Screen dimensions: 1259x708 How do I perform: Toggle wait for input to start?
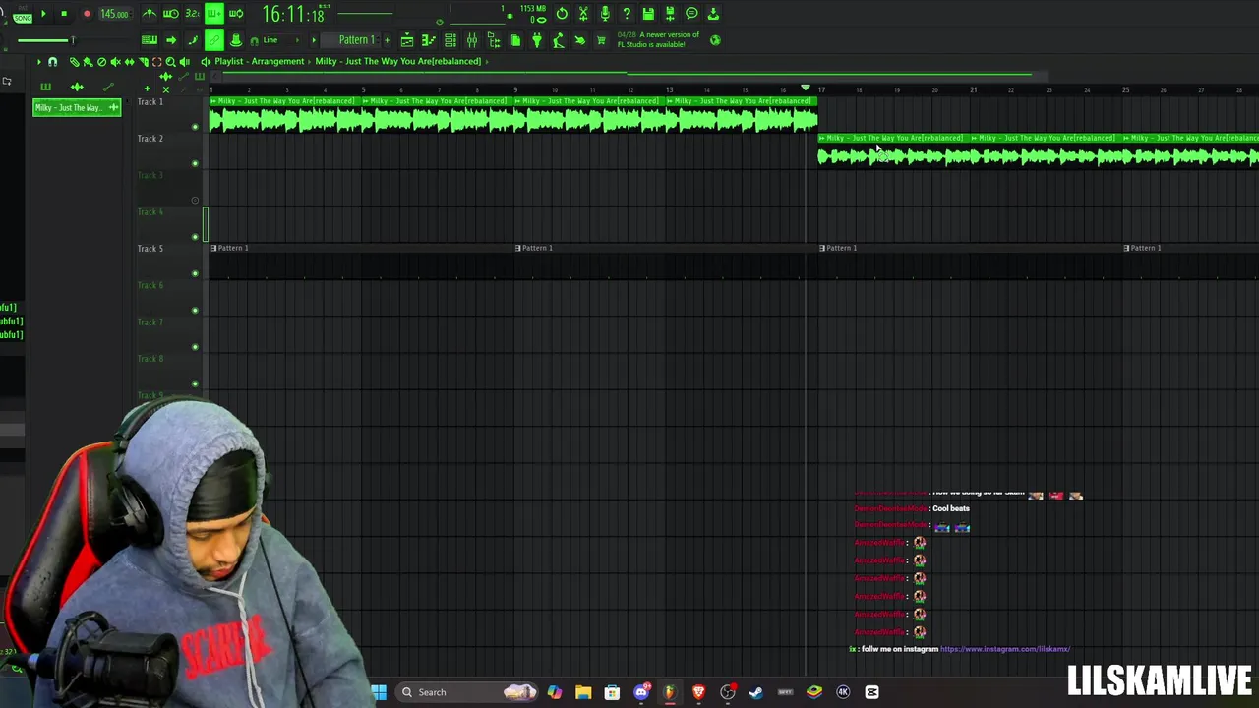[x=170, y=14]
